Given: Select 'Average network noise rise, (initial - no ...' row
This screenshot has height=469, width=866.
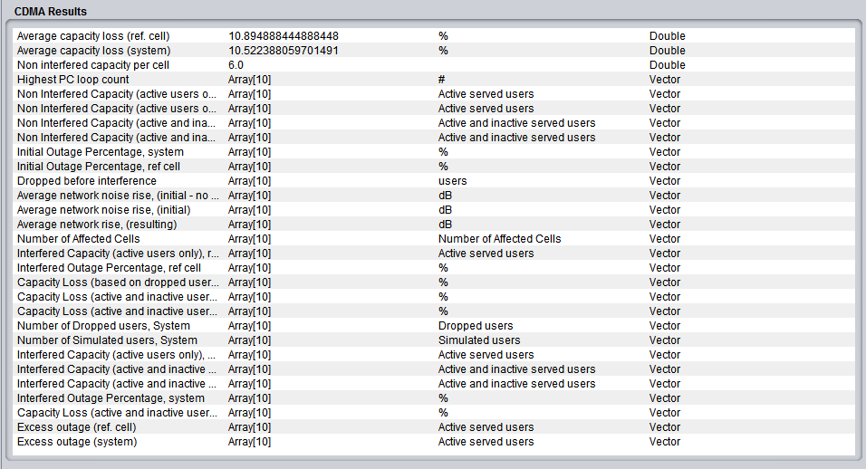Looking at the screenshot, I should tap(118, 196).
